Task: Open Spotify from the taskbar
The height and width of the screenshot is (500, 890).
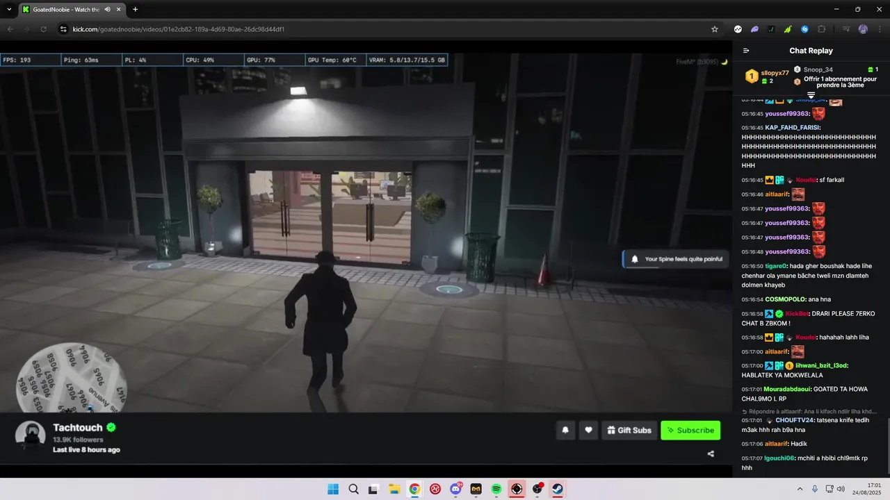Action: [x=496, y=489]
